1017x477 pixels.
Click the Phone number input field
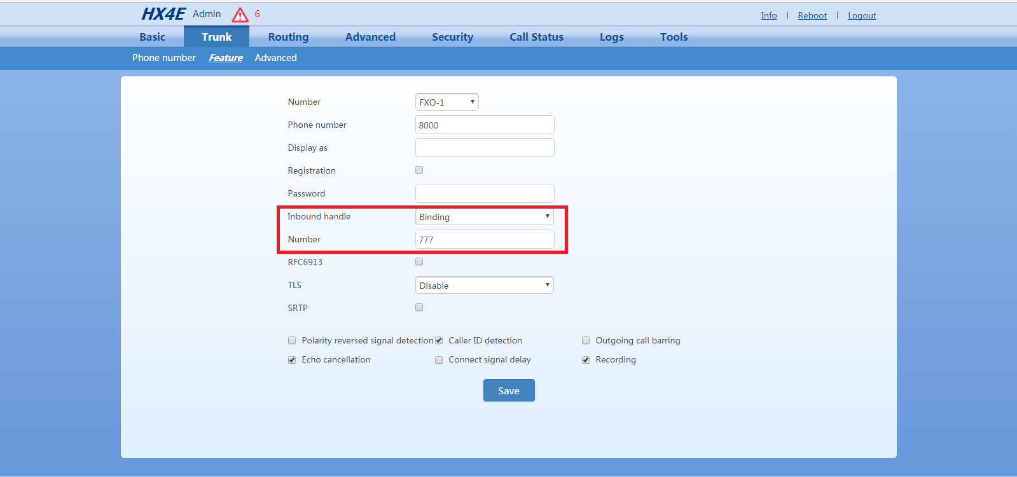[x=485, y=125]
